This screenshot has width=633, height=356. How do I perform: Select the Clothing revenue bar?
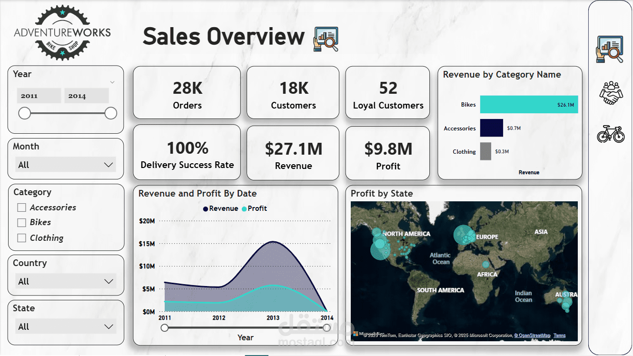(485, 151)
